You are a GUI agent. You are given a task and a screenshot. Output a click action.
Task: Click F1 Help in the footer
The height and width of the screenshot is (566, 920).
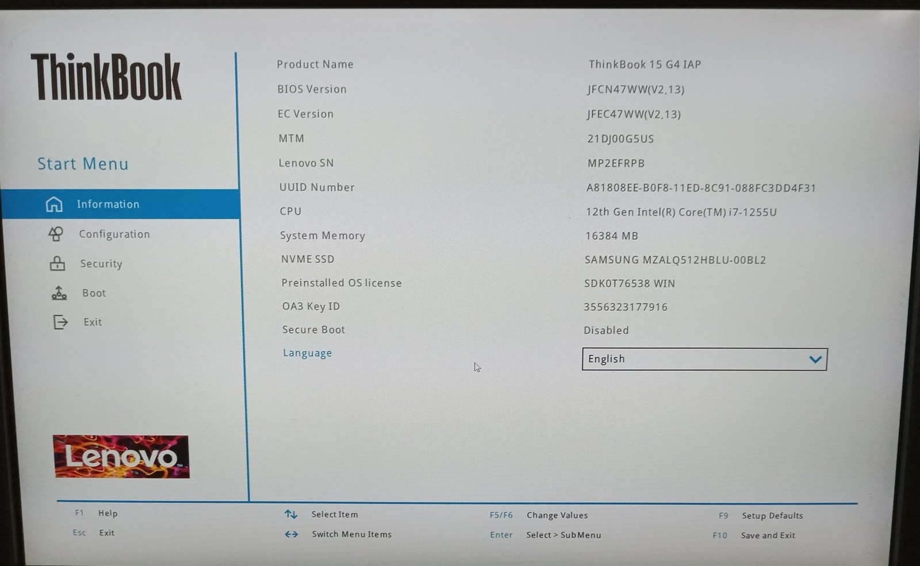pyautogui.click(x=96, y=513)
